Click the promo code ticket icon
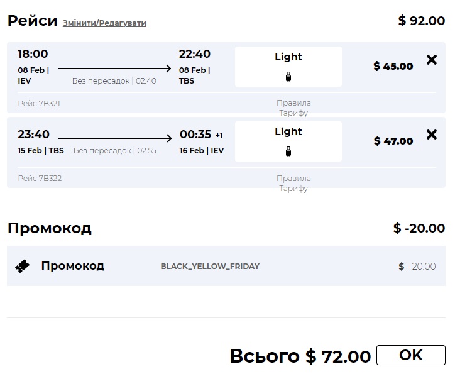This screenshot has width=455, height=374. pos(22,266)
